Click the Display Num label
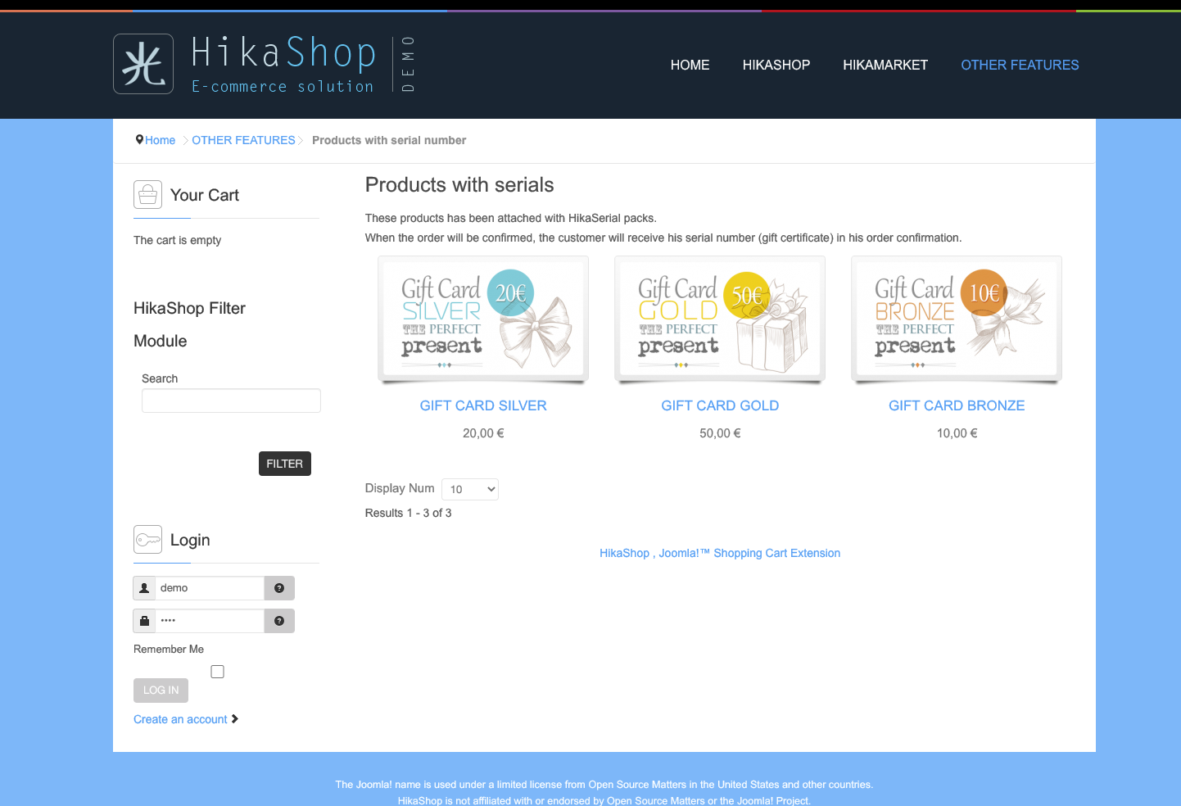 point(400,488)
